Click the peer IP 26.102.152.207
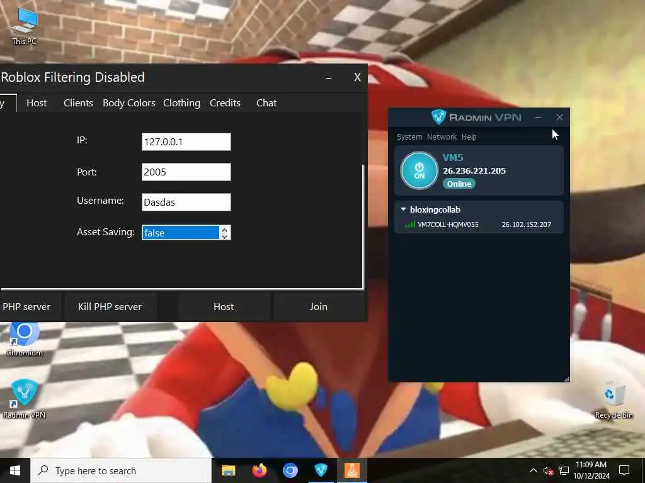Viewport: 645px width, 483px height. (x=526, y=225)
